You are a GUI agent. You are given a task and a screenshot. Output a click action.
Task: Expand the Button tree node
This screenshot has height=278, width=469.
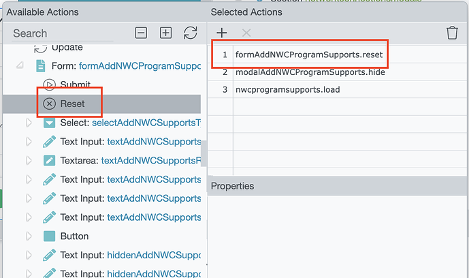click(x=29, y=236)
